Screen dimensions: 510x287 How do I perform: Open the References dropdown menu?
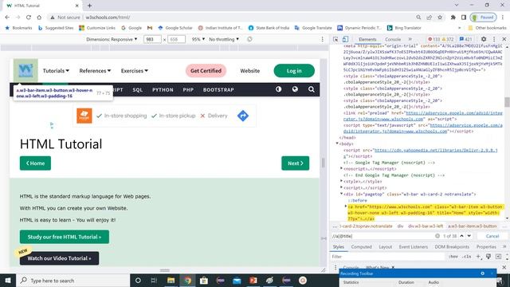(95, 71)
